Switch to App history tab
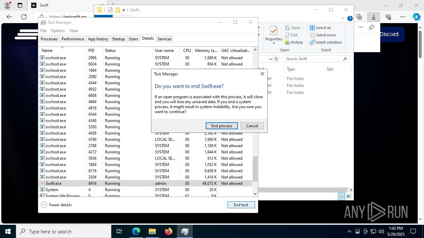The image size is (424, 238). 98,39
